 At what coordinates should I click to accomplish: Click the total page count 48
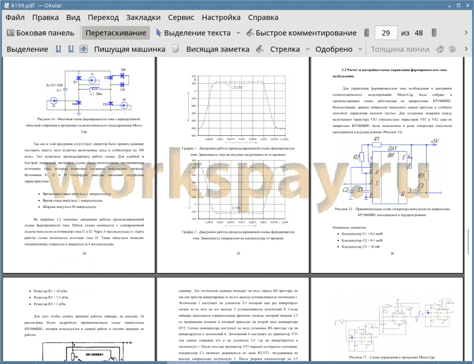coord(419,33)
